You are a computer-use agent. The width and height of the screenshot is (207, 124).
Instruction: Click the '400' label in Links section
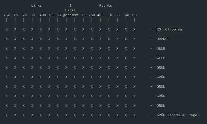43,15
